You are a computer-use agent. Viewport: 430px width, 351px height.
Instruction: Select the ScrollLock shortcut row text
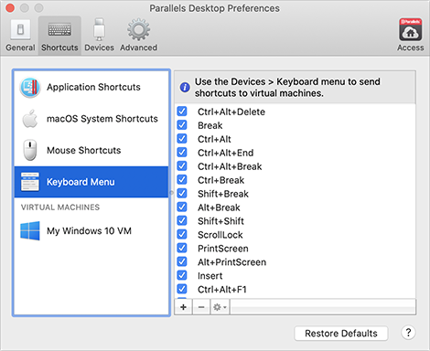tap(220, 235)
